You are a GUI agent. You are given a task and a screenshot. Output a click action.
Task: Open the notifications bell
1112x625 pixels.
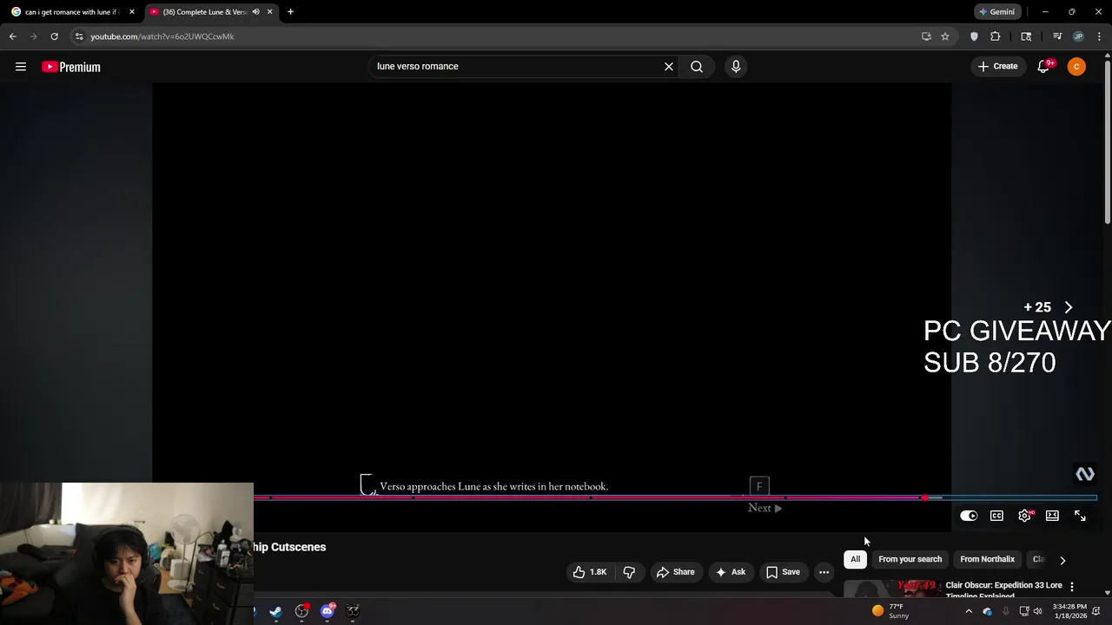pyautogui.click(x=1044, y=66)
